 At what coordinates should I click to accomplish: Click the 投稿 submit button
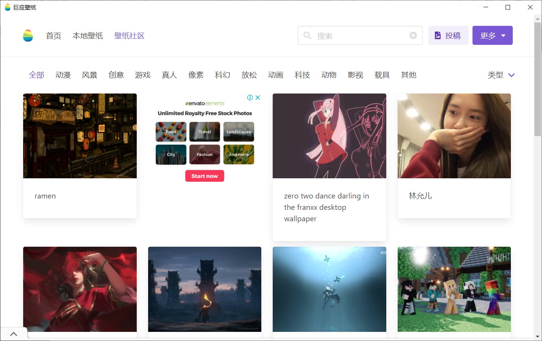[x=448, y=35]
